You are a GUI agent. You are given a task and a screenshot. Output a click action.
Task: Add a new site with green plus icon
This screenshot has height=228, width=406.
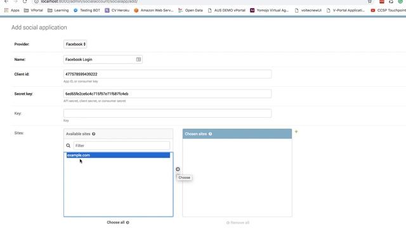[x=296, y=132]
